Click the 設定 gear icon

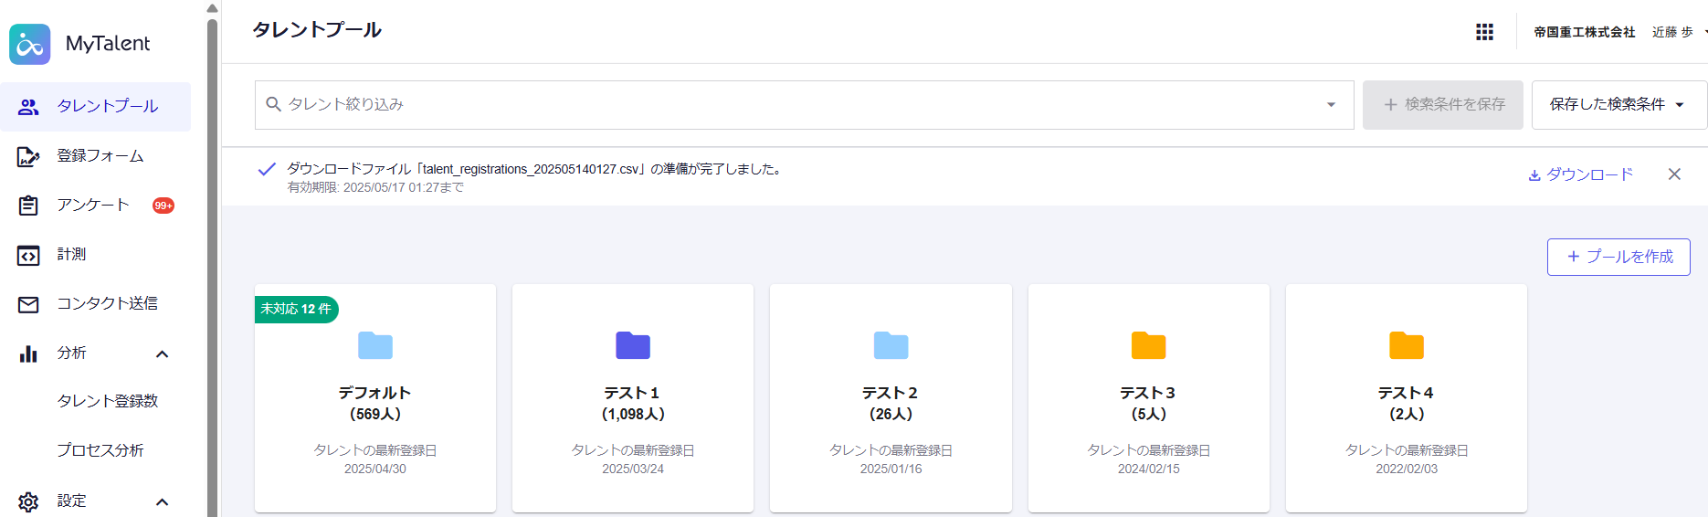tap(28, 501)
